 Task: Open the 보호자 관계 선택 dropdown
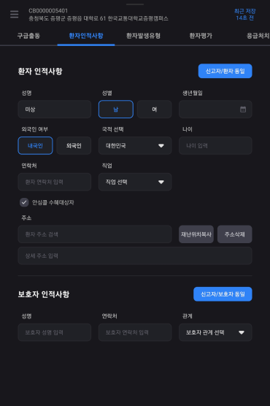click(215, 332)
